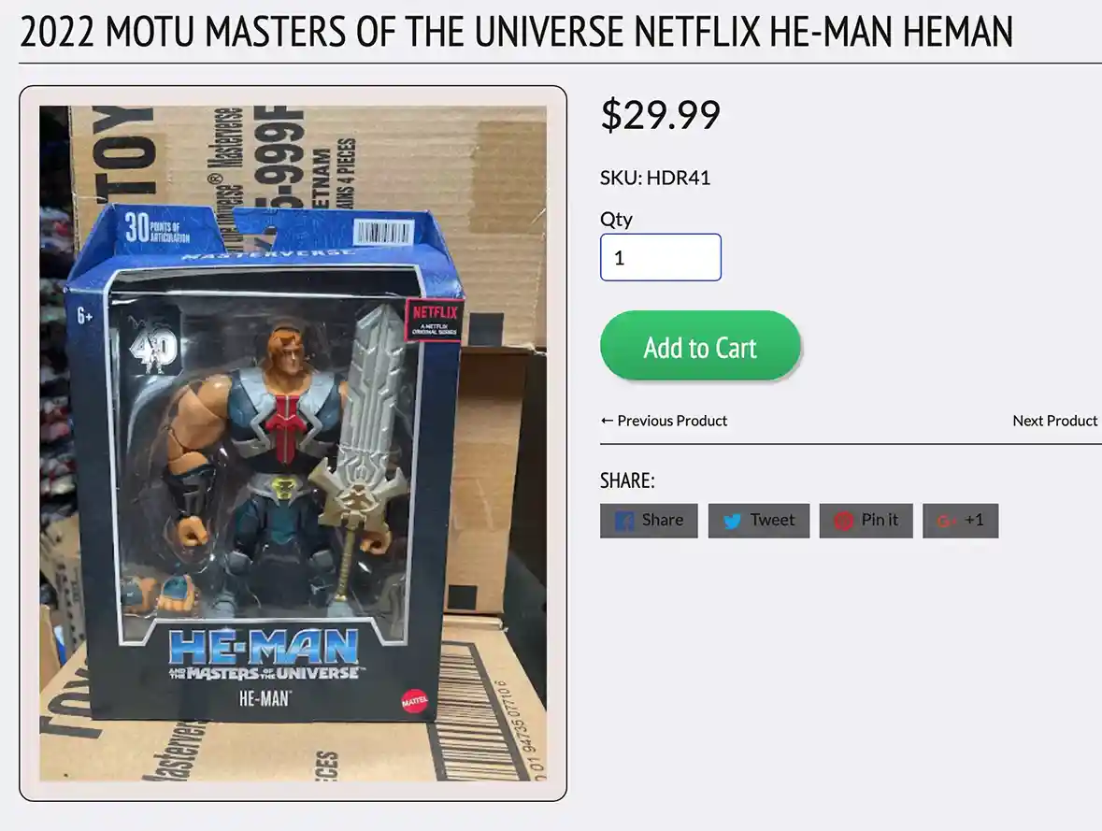
Task: Click the Pinterest Pin it button
Action: tap(866, 521)
